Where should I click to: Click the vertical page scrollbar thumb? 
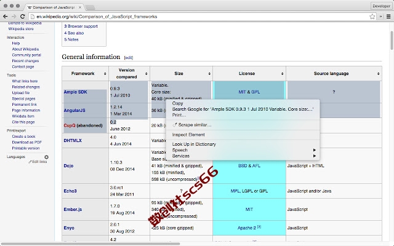click(x=392, y=40)
